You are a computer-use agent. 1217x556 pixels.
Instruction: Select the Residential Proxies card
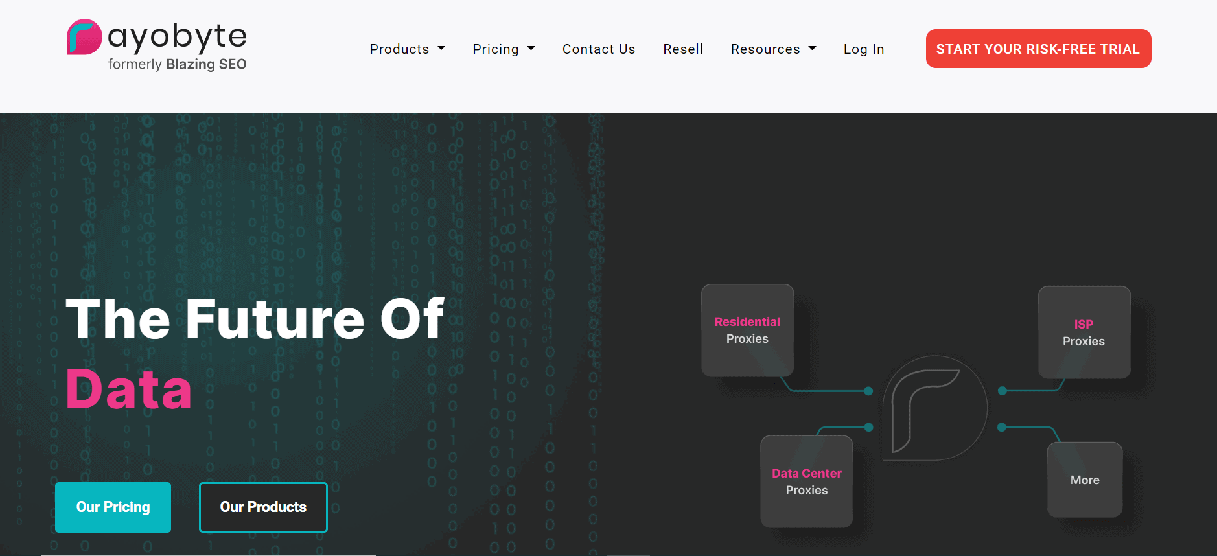pos(747,330)
